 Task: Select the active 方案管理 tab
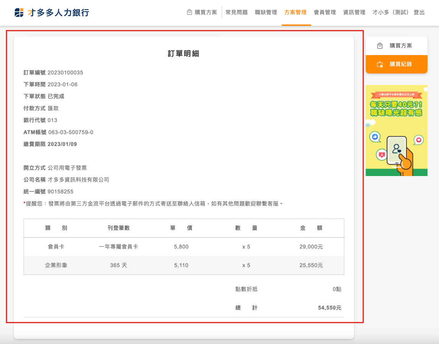pos(295,12)
